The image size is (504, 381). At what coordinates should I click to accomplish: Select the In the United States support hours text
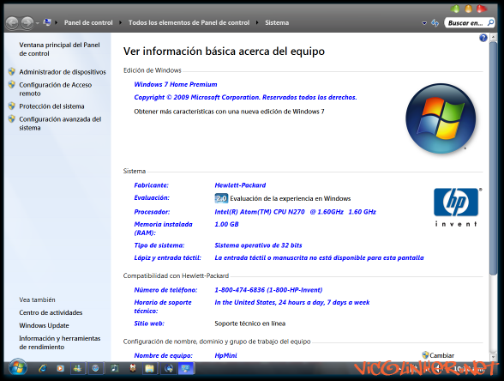[x=292, y=302]
